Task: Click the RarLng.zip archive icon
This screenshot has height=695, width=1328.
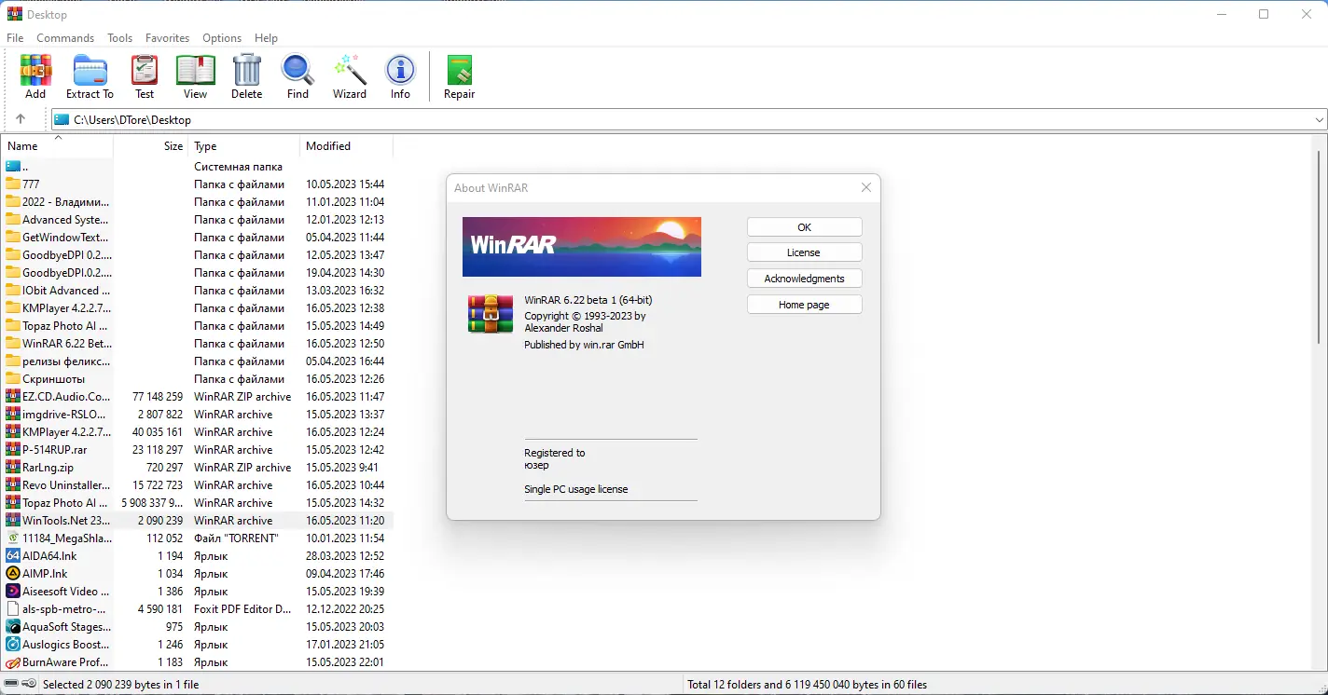Action: click(13, 468)
